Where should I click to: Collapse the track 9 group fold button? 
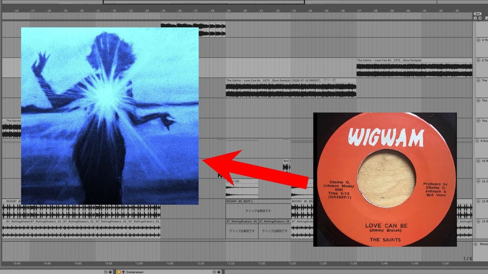[x=477, y=141]
